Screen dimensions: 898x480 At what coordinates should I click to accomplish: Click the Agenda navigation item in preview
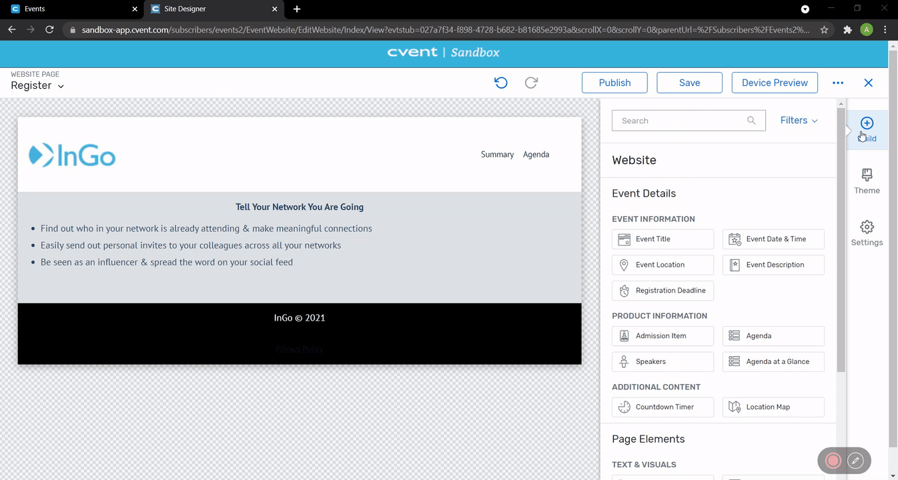coord(536,155)
